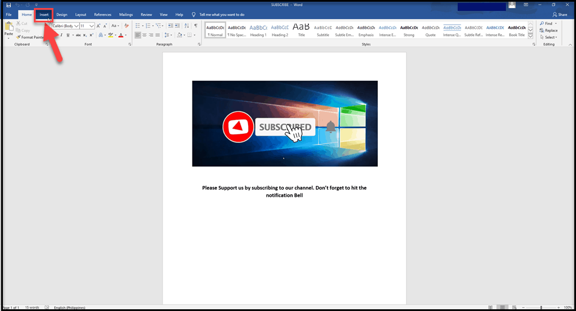This screenshot has height=311, width=576.
Task: Toggle superscript formatting
Action: click(91, 35)
